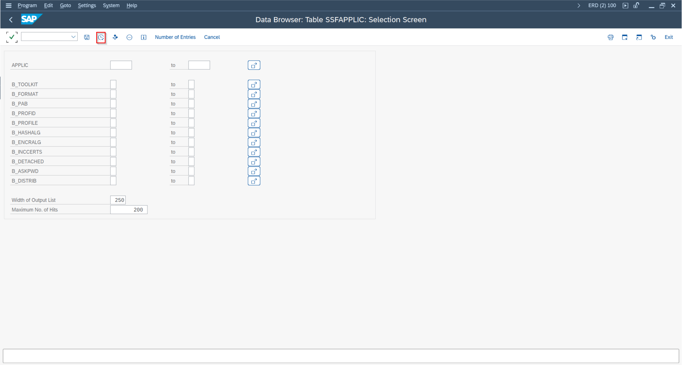Open multiple selection for APPLIC
Screen dimensions: 682x365
pos(254,65)
